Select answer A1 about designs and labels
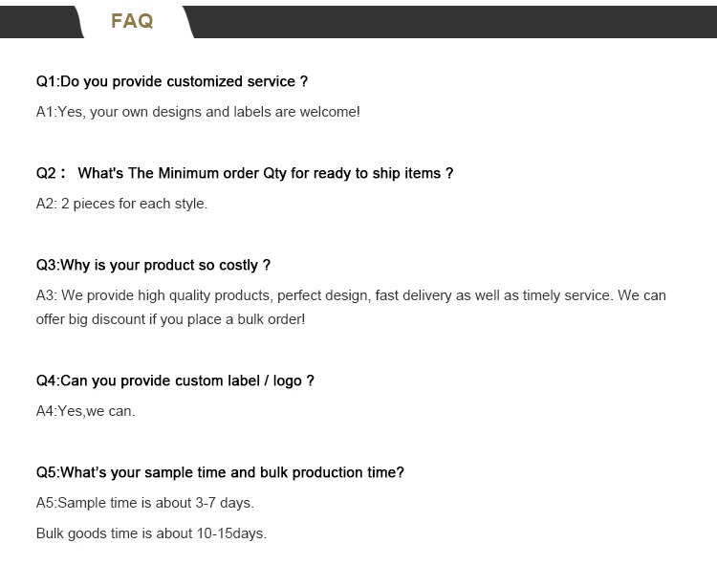Screen dimensions: 717x565 (x=198, y=112)
